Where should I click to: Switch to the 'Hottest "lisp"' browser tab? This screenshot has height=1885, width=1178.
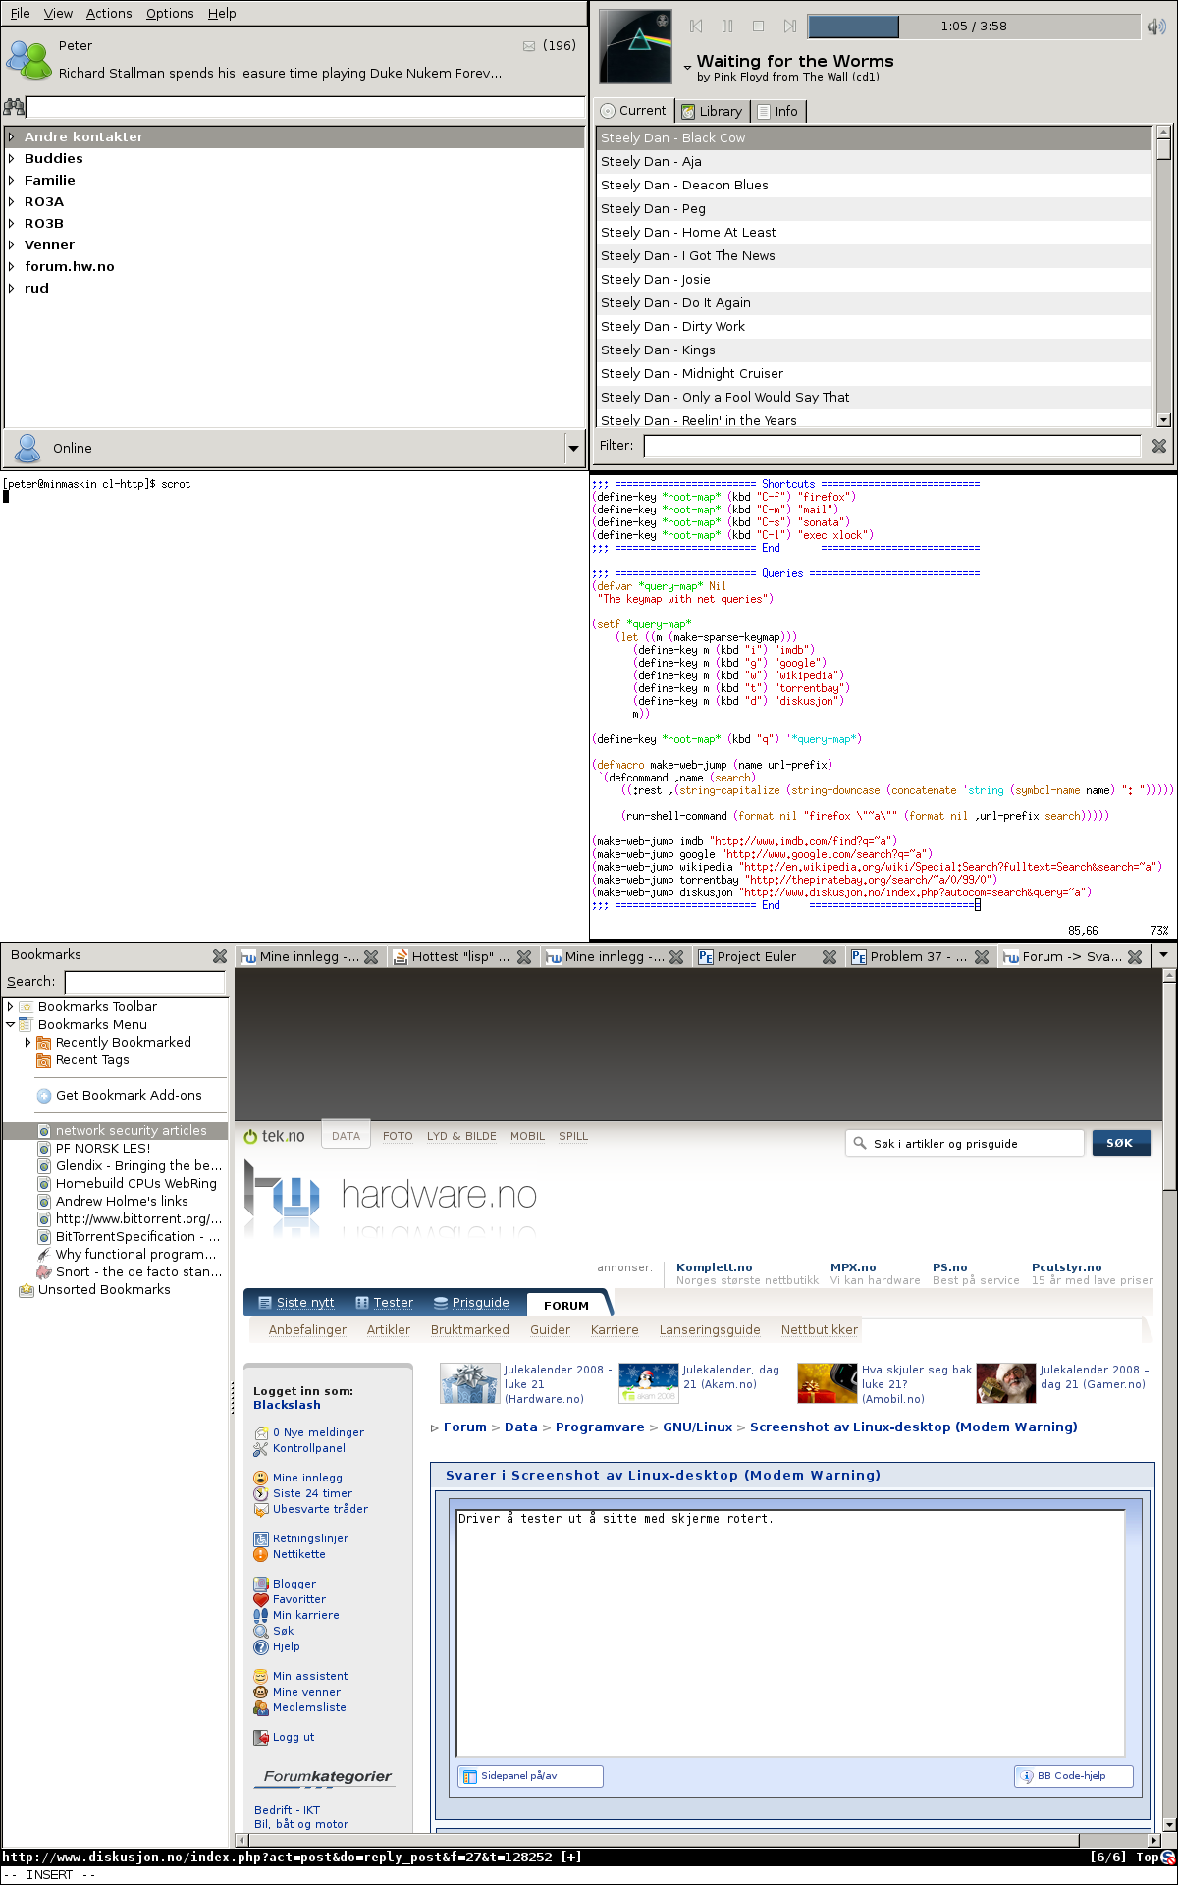[459, 956]
